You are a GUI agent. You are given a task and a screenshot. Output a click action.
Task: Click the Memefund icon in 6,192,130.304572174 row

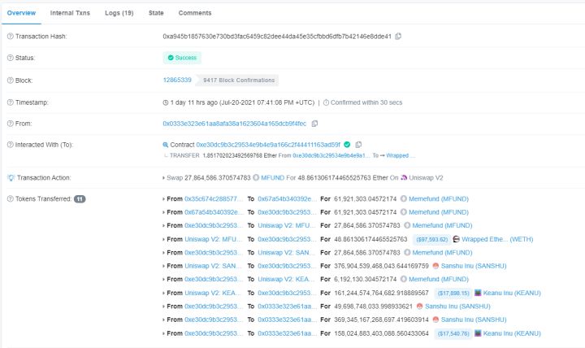click(x=403, y=279)
